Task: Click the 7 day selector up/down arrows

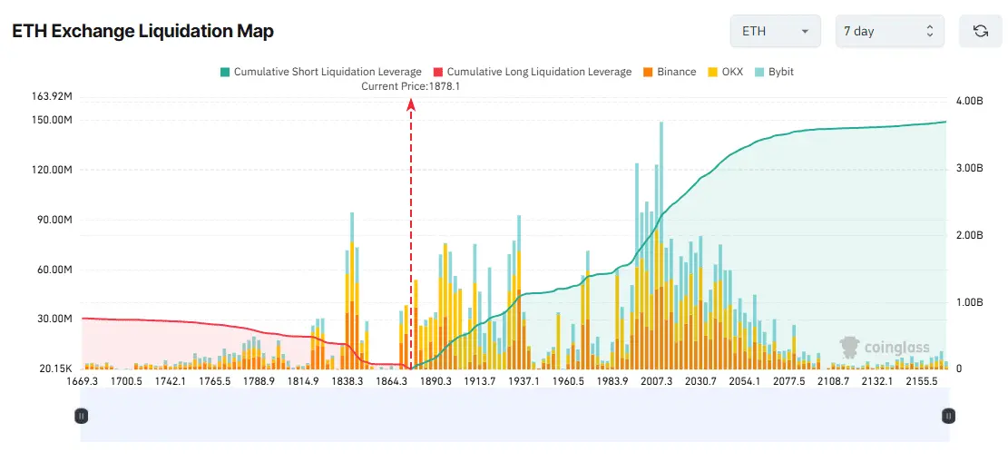Action: point(930,32)
